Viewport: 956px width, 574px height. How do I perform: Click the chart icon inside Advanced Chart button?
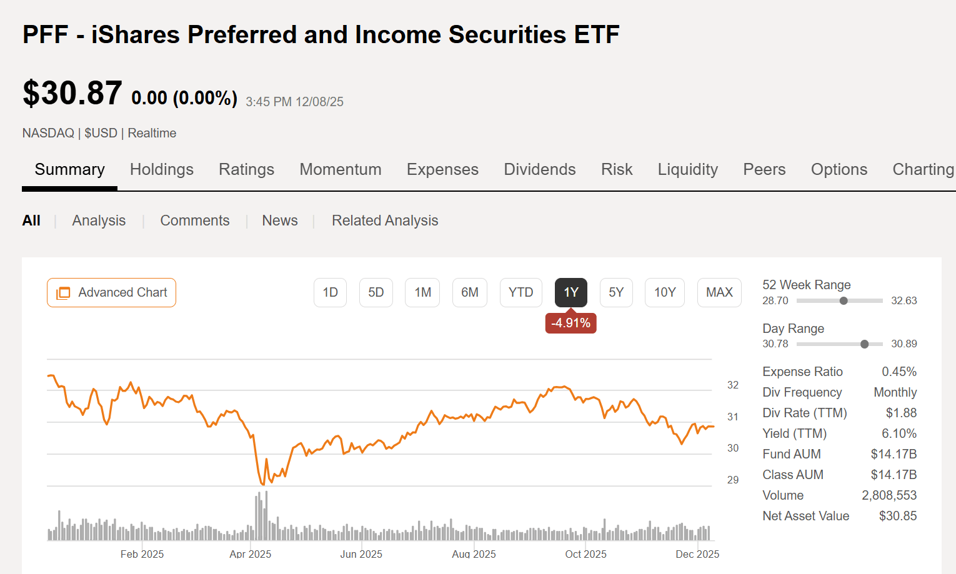tap(63, 292)
